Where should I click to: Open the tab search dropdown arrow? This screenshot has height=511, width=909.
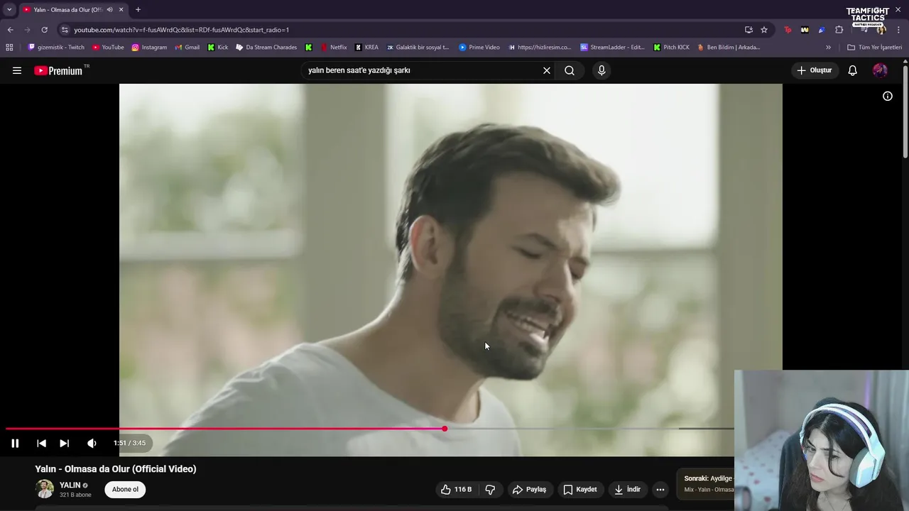click(x=9, y=9)
